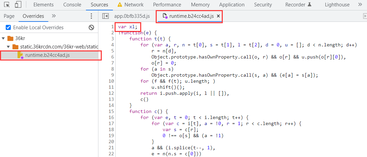Toggle the device toolbar icon
This screenshot has height=157, width=367.
pos(18,5)
